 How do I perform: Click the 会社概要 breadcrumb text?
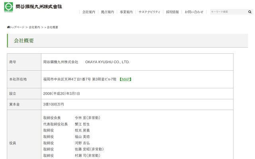pos(52,27)
